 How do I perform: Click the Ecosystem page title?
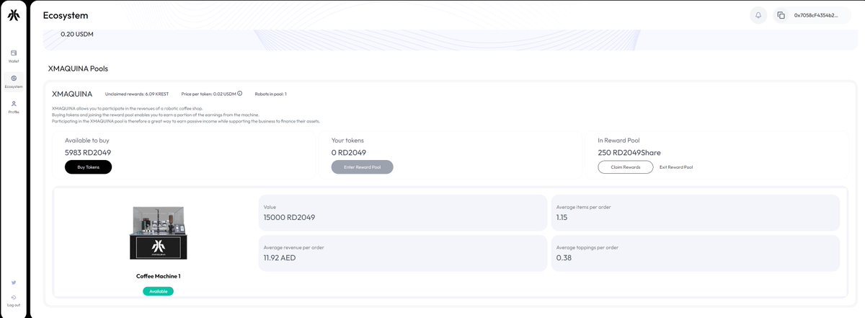pos(66,15)
